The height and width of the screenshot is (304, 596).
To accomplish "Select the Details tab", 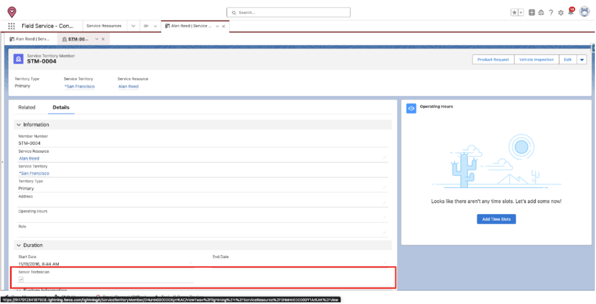I will click(x=61, y=107).
